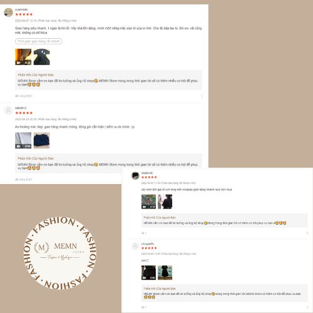
Task: Play the first review's video thumbnail
Action: [x=23, y=57]
